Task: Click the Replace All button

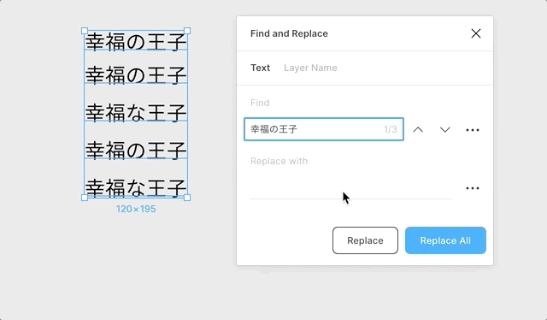Action: tap(445, 240)
